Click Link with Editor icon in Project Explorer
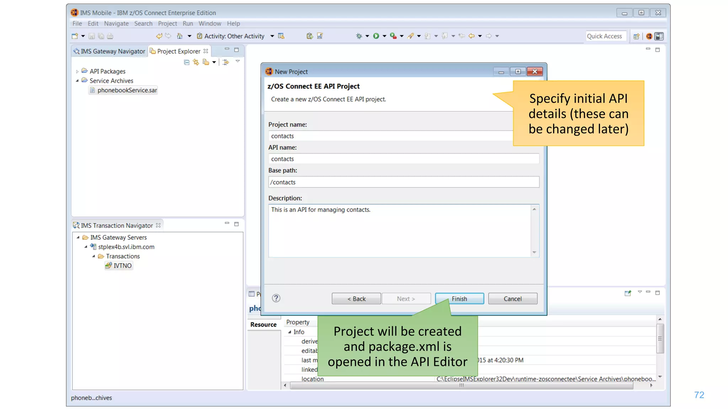The height and width of the screenshot is (409, 728). (x=196, y=62)
